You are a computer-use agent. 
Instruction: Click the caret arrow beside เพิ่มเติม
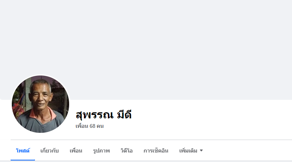[x=201, y=151]
